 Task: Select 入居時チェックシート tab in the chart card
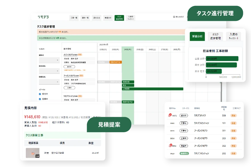point(233,36)
